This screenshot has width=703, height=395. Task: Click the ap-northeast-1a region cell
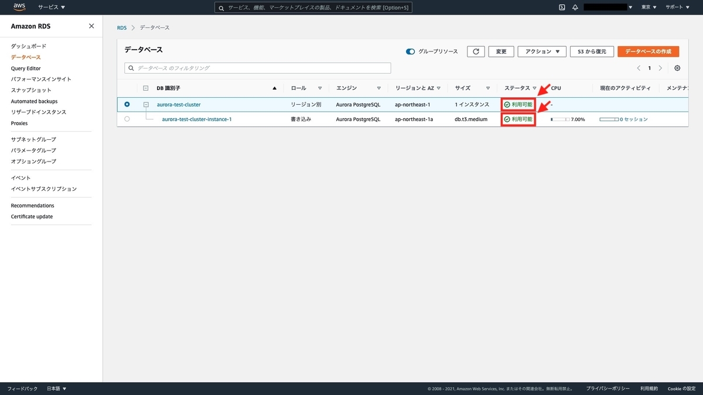click(414, 119)
